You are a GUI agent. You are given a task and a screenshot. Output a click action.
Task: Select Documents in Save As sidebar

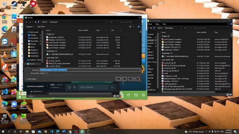click(34, 41)
